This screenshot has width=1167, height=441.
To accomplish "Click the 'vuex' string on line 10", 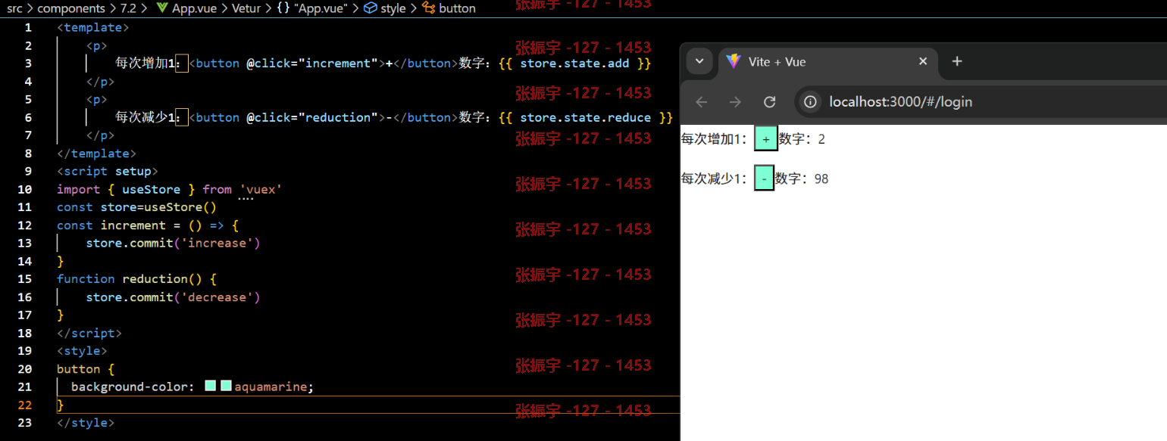I will [x=261, y=189].
